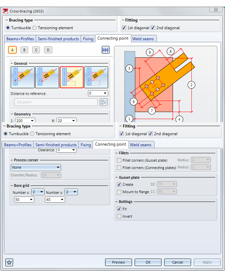Toggle the upper 2nd diagonal checkbox
Screen dimensions: 225x271
click(153, 28)
